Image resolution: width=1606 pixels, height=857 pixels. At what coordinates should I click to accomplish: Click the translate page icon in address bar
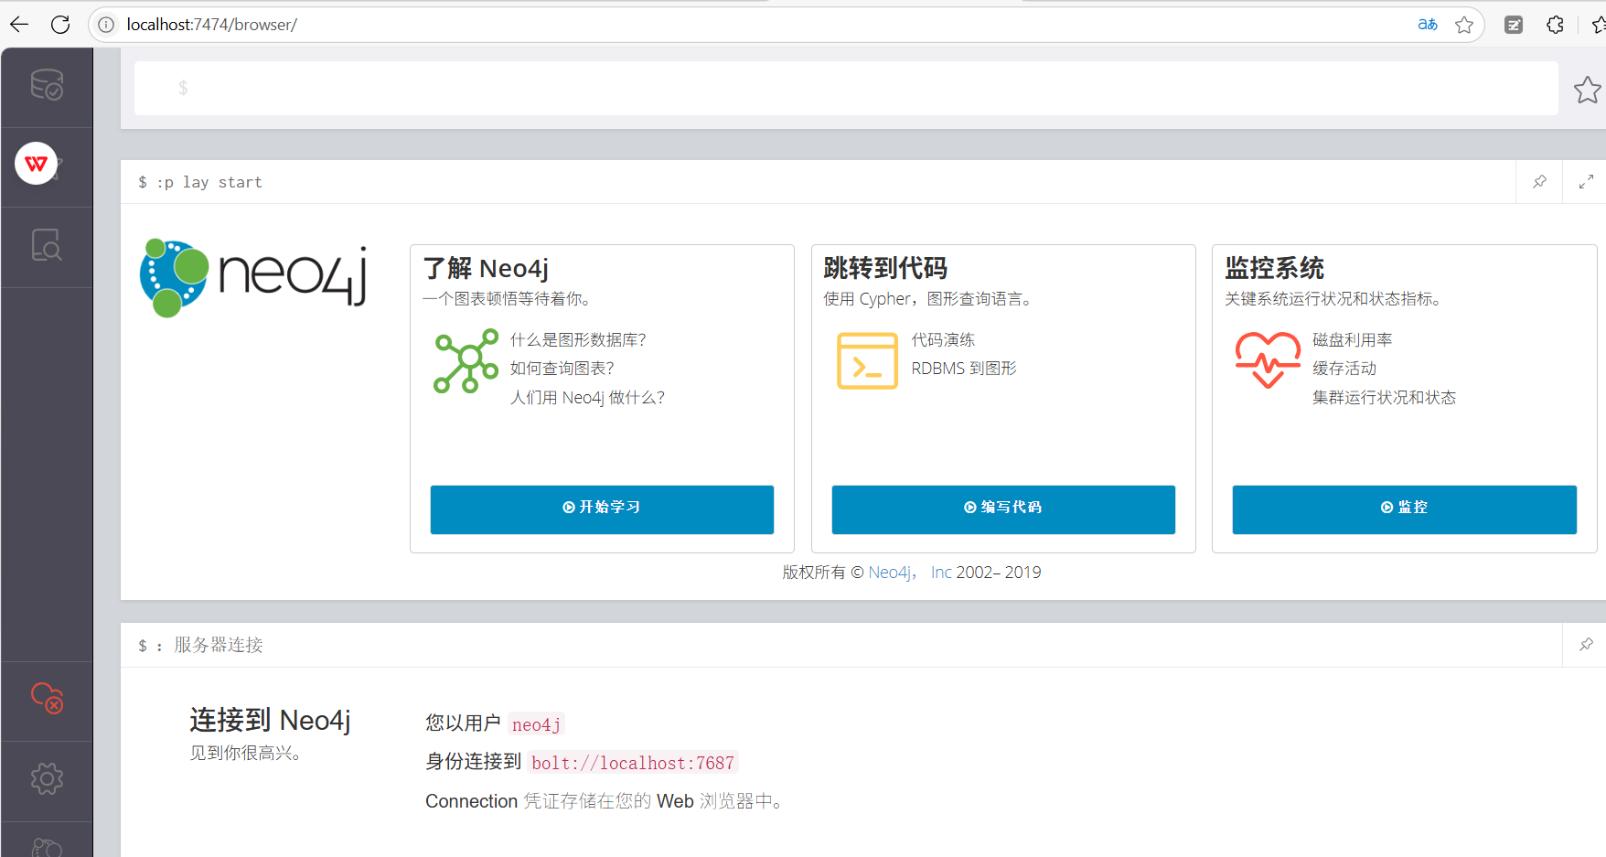click(1428, 25)
